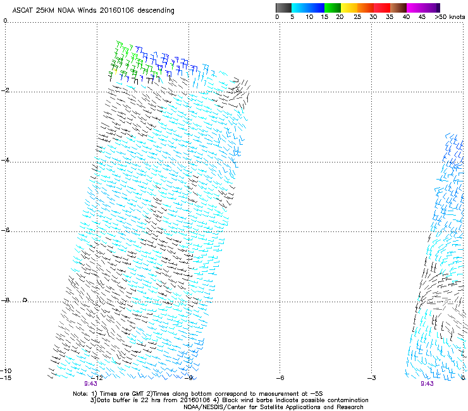Select the longitude '-3' label on bottom axis
This screenshot has height=411, width=468.
coord(372,378)
